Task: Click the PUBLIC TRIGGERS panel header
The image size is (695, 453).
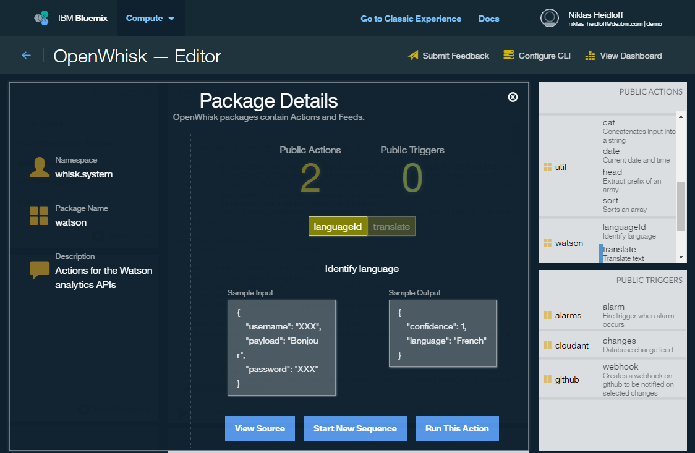Action: tap(649, 281)
